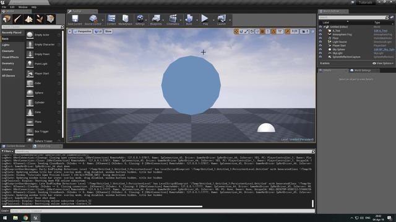This screenshot has width=396, height=222.
Task: Open View Options in World Outliner
Action: [382, 63]
